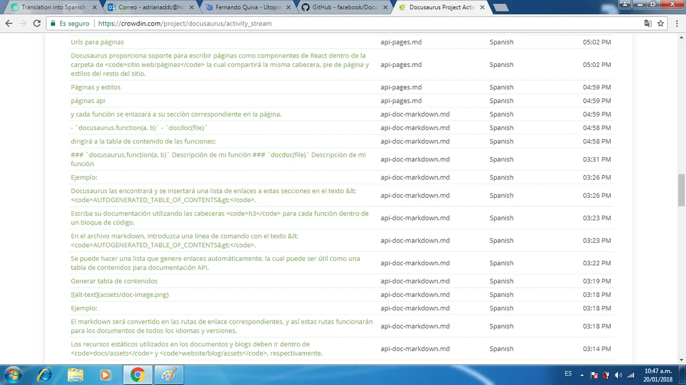The image size is (686, 385).
Task: Open 'Se puede hacer una lista' translation
Action: (x=215, y=263)
